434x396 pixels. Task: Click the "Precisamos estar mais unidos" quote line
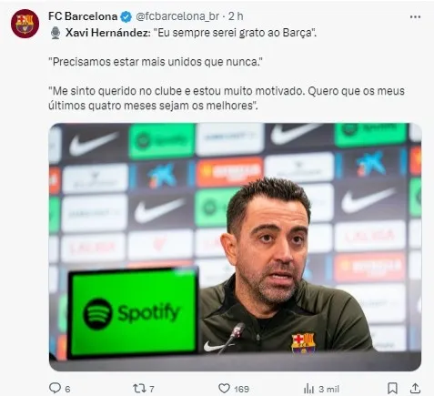156,62
